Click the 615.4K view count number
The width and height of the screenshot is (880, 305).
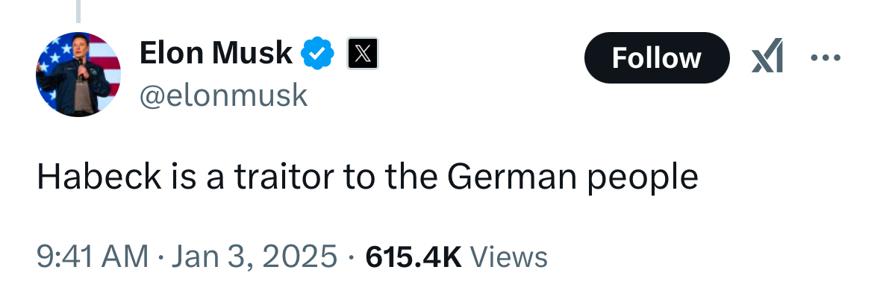414,257
